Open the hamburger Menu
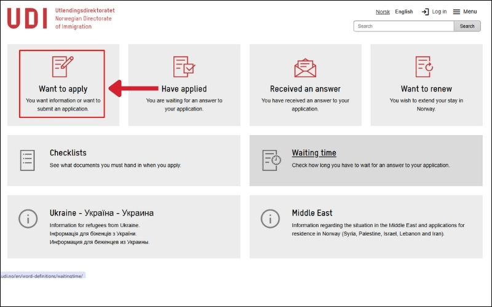The width and height of the screenshot is (492, 307). tap(464, 12)
